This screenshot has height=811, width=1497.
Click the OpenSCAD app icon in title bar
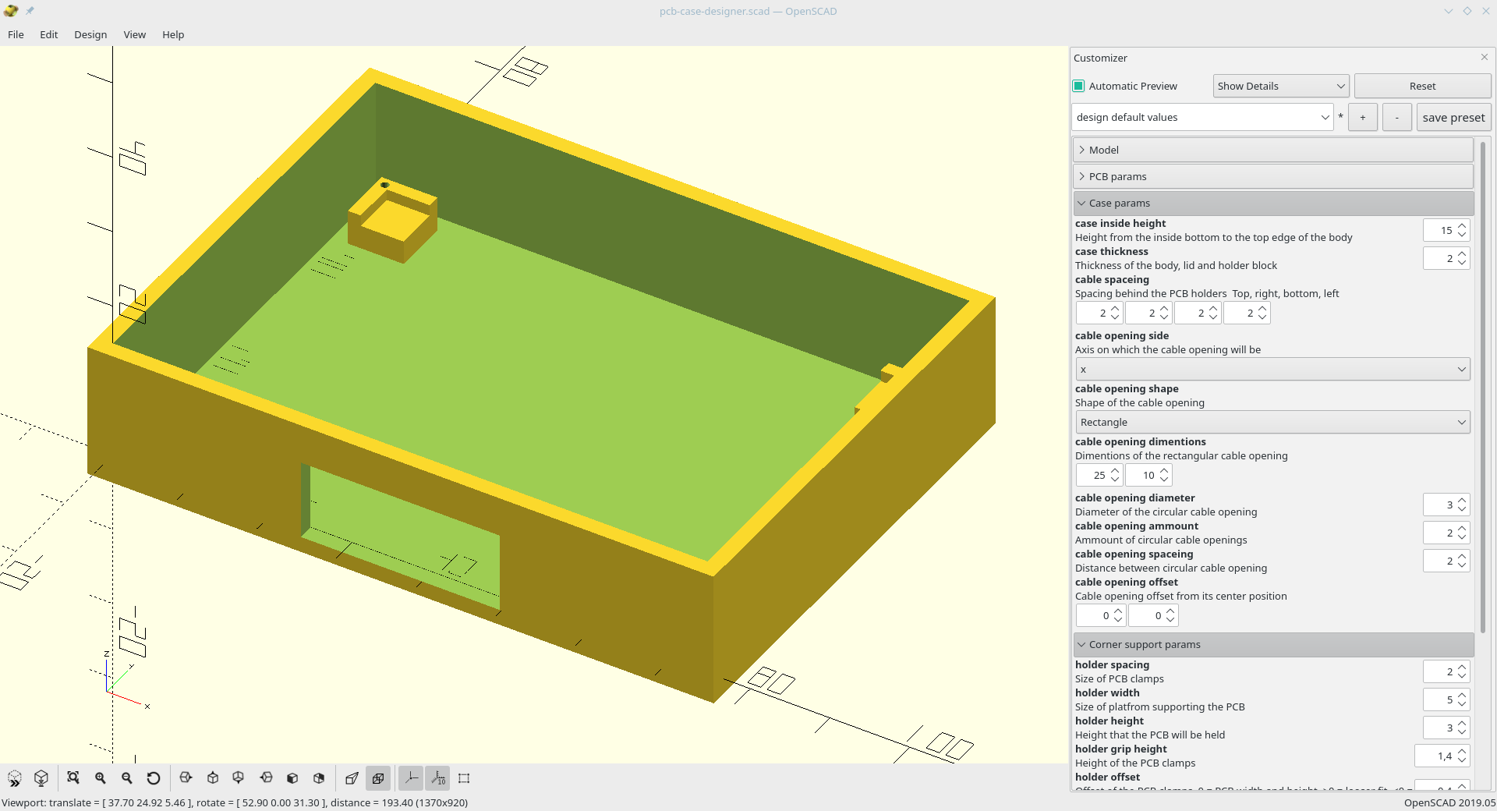point(11,11)
